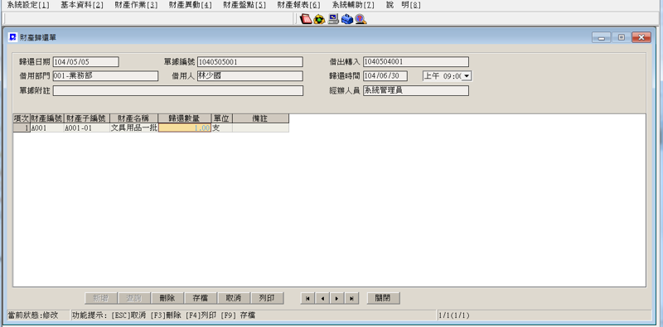Click the blue toolbox toolbar icon
663x327 pixels.
pyautogui.click(x=347, y=19)
